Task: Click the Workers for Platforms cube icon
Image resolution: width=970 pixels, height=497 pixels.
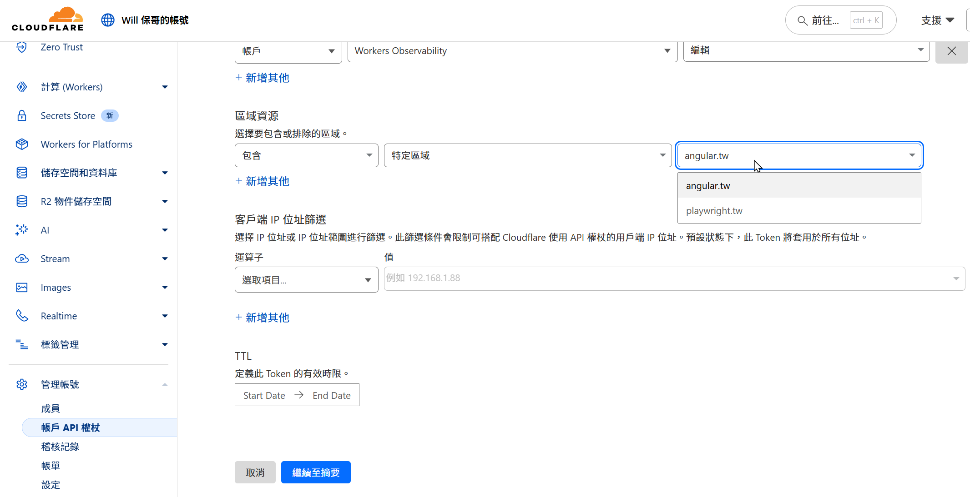Action: pos(22,144)
